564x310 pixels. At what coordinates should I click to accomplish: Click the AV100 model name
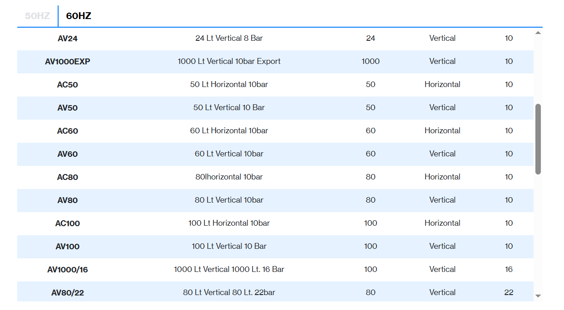click(68, 247)
